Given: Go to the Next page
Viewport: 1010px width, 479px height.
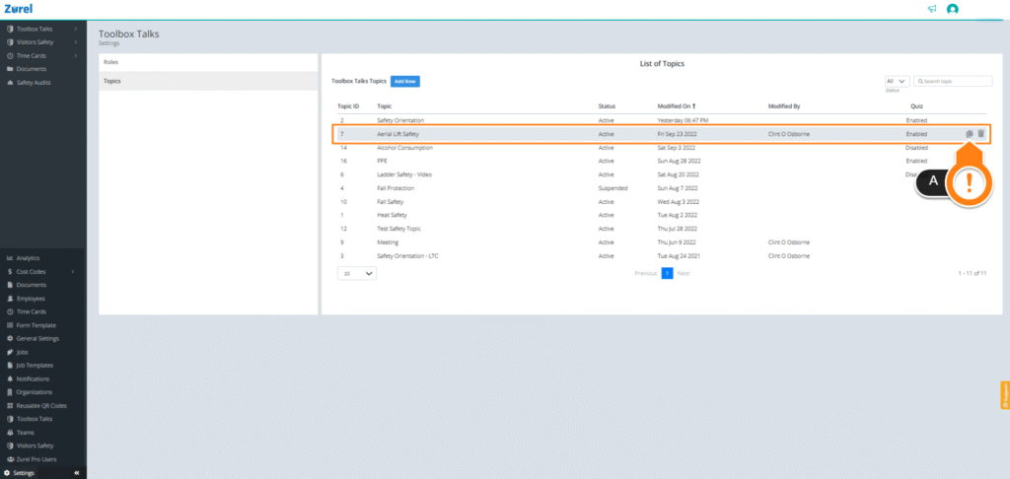Looking at the screenshot, I should click(x=684, y=273).
